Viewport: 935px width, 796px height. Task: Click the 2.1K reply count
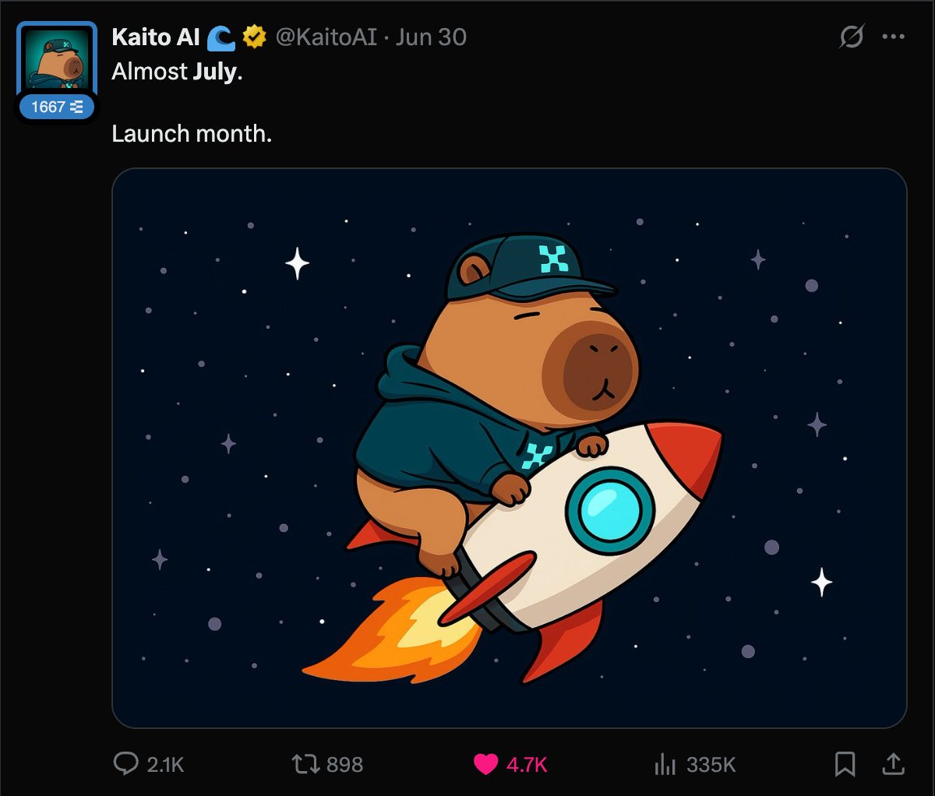point(165,765)
